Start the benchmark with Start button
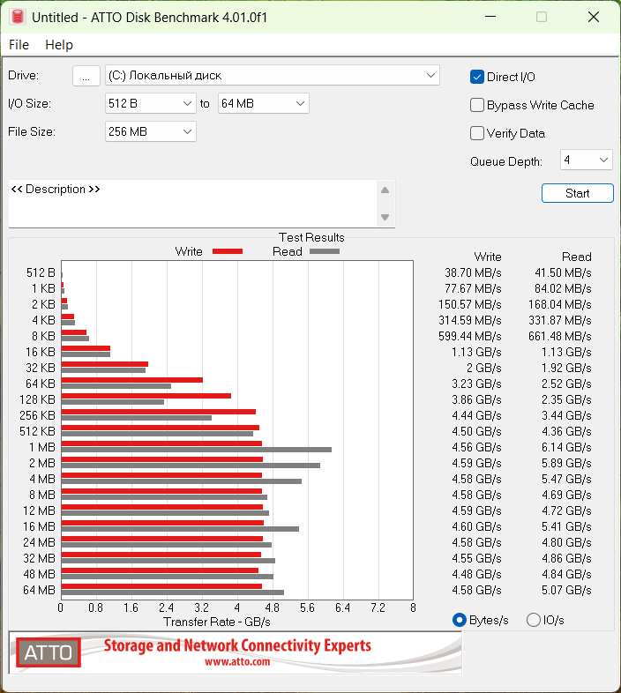 tap(577, 193)
